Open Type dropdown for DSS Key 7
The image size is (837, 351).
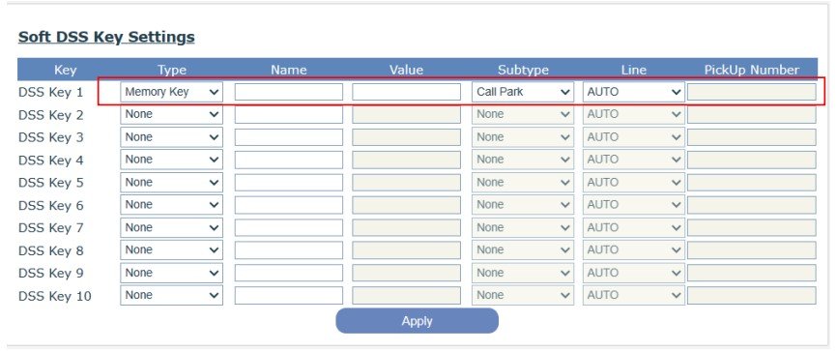(171, 227)
